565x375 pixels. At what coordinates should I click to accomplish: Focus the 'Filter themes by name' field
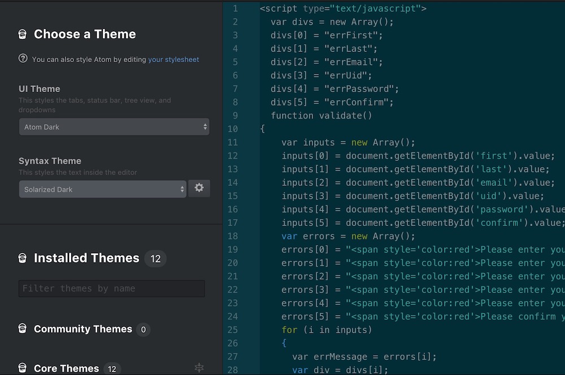pos(111,289)
